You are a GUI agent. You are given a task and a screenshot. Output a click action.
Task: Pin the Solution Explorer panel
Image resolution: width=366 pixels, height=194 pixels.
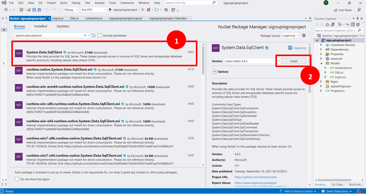tap(357, 19)
